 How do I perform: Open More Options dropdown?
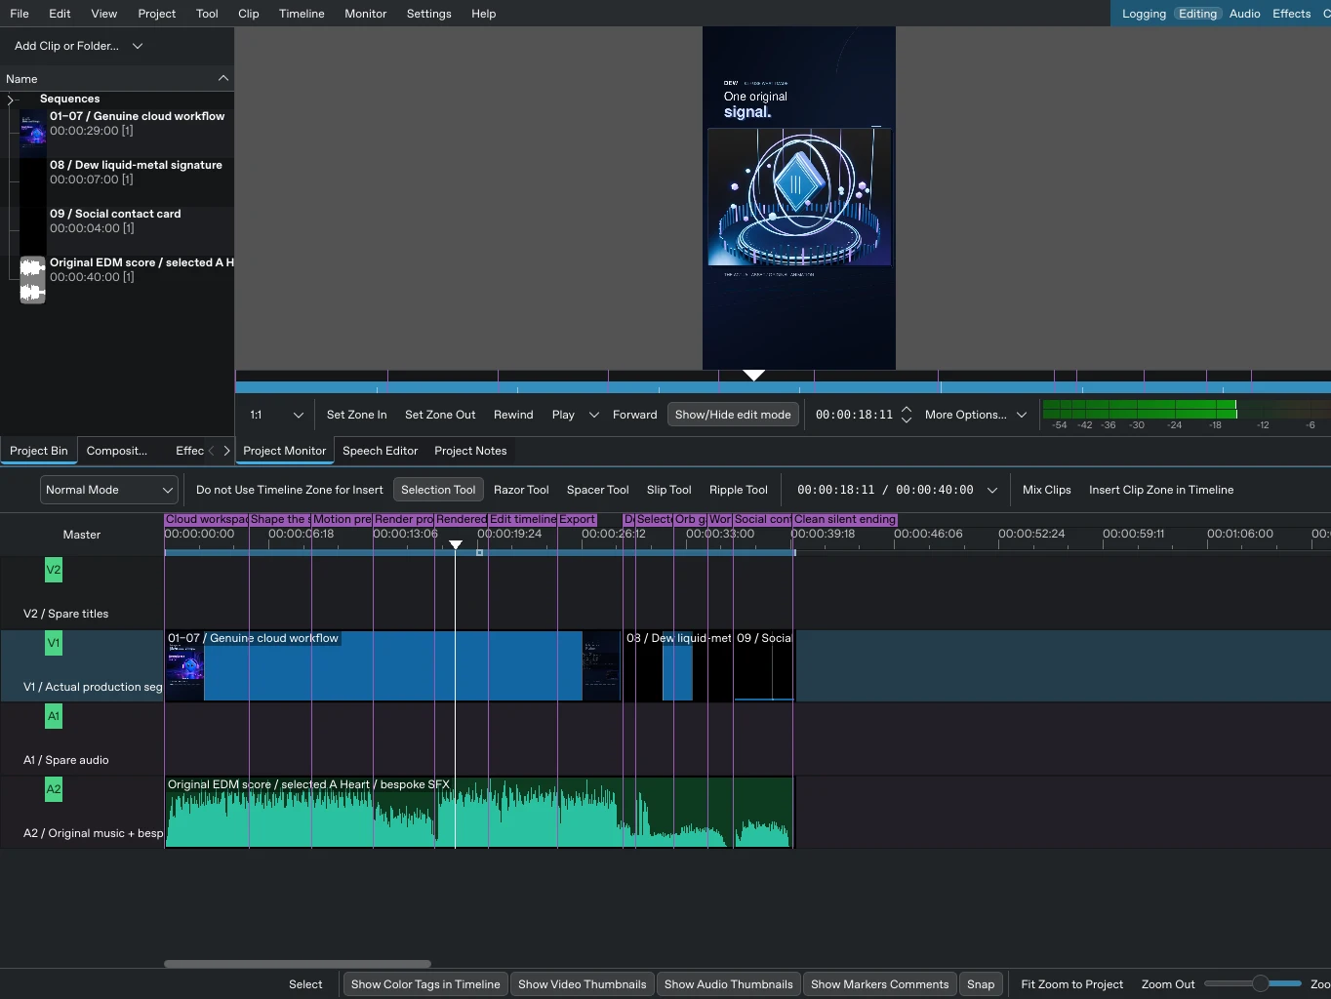[975, 415]
